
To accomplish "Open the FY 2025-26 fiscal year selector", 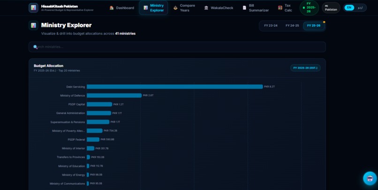I will [309, 8].
